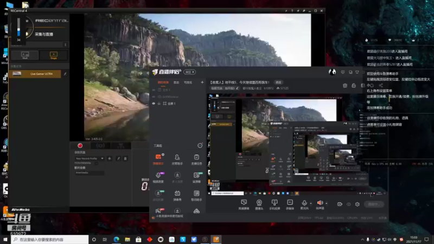Expand microphone options arrow
434x244 pixels.
(x=311, y=203)
